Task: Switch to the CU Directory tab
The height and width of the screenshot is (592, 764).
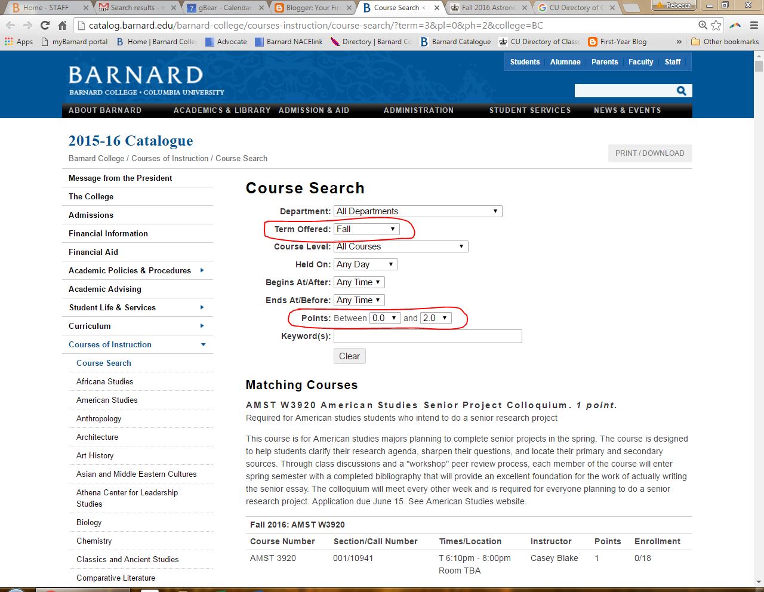Action: pos(576,8)
